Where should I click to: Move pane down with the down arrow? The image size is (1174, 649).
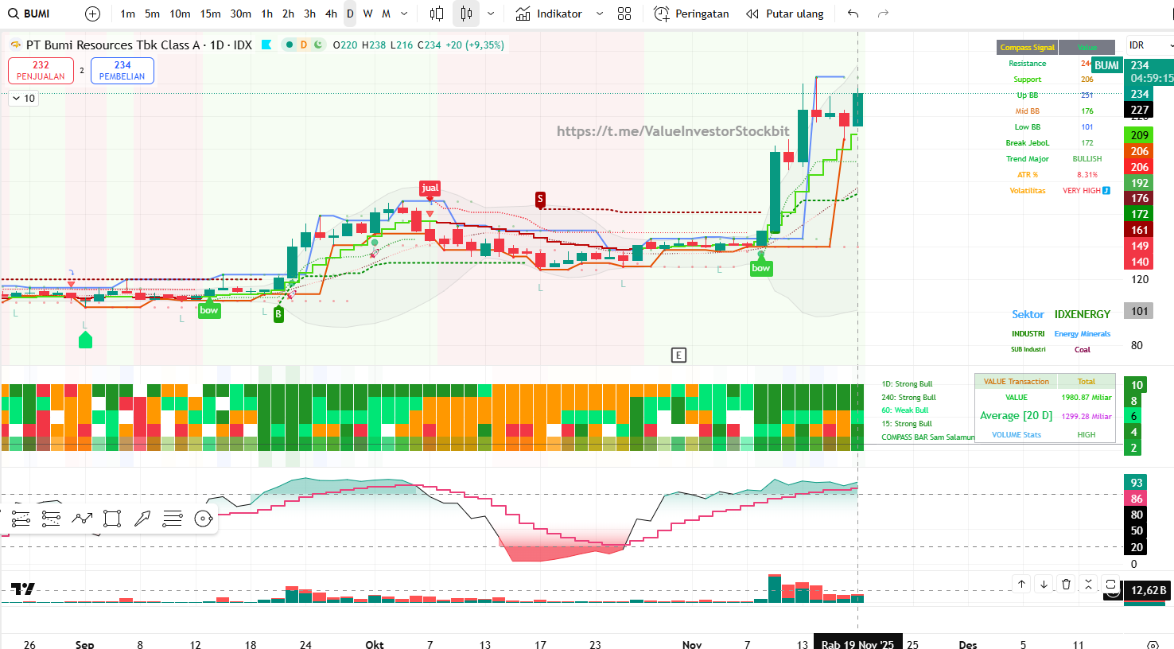click(x=1044, y=584)
